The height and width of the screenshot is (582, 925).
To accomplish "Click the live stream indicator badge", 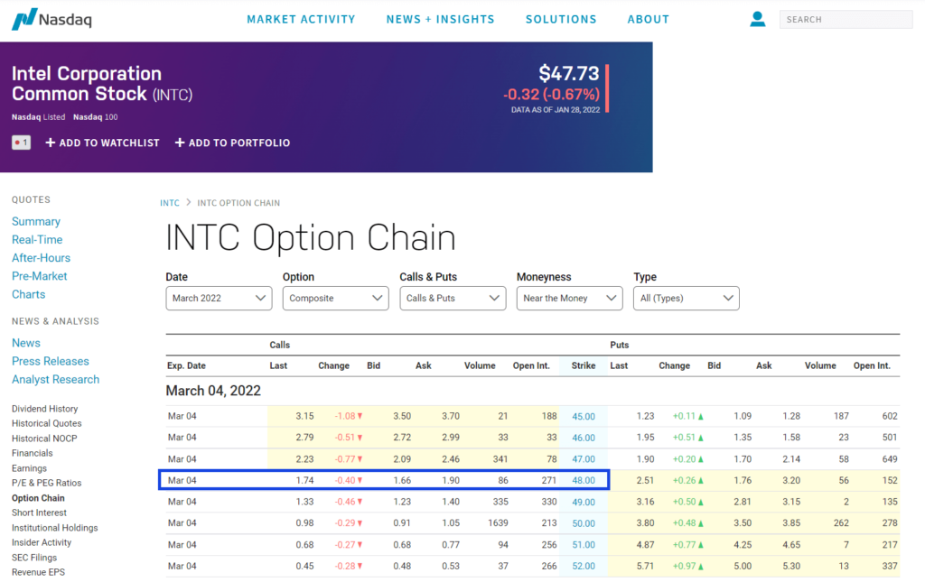I will 20,143.
